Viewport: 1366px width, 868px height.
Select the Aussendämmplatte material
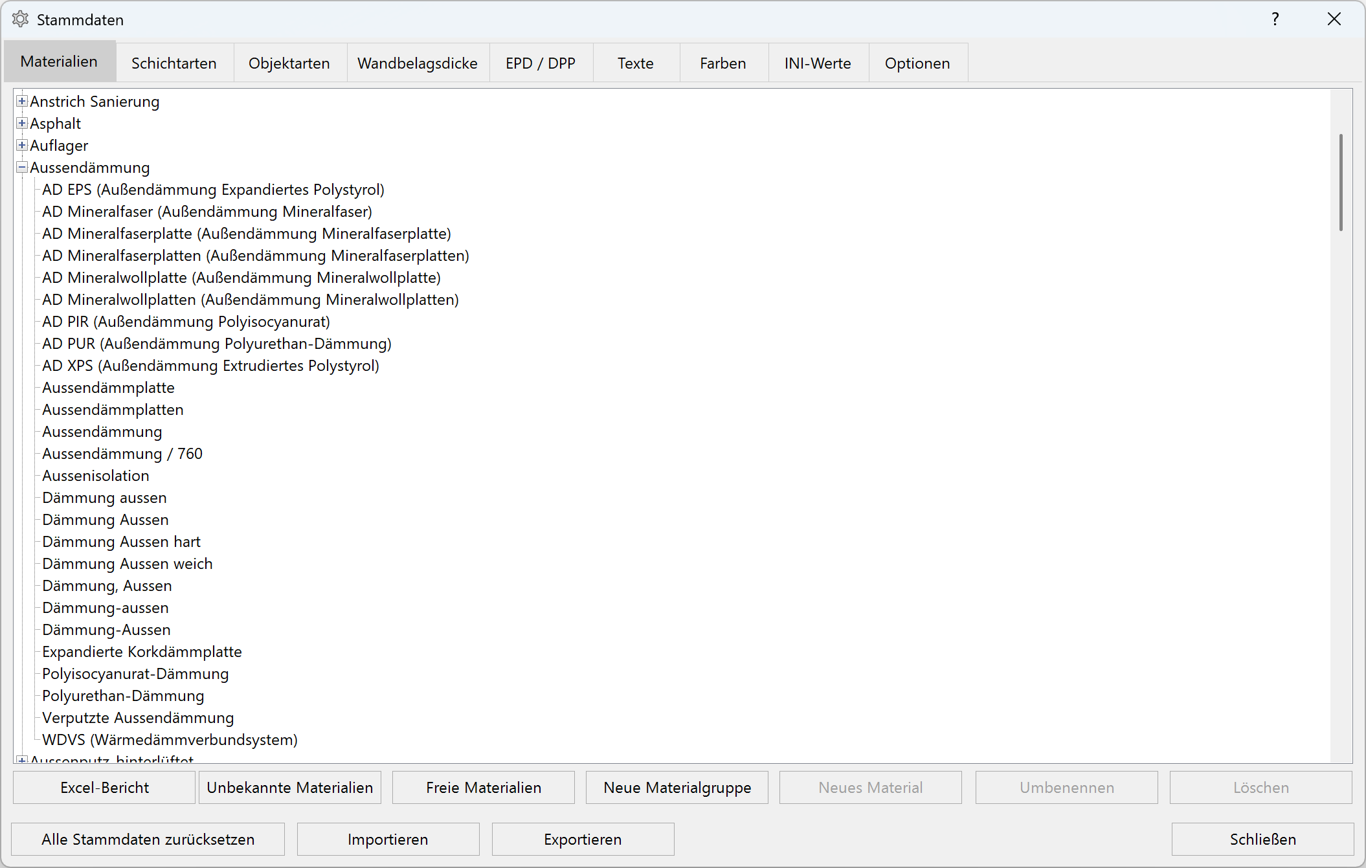point(109,388)
